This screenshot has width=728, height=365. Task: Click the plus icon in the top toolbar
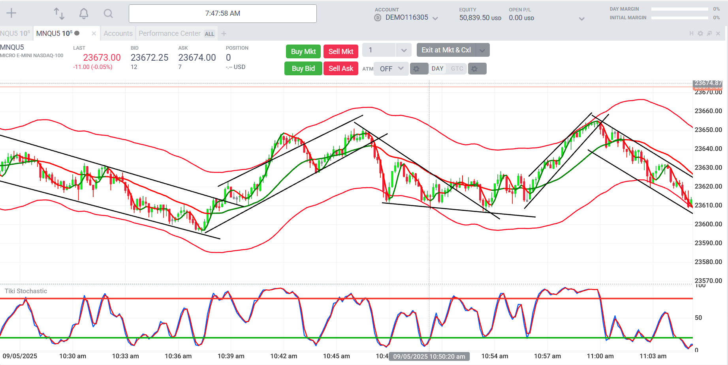[x=11, y=13]
